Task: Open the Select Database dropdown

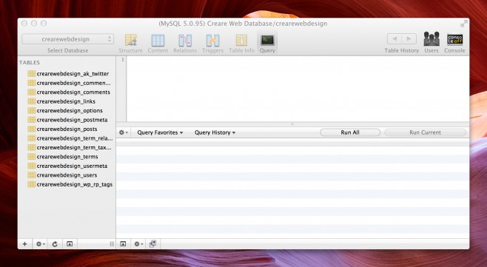Action: click(x=67, y=39)
